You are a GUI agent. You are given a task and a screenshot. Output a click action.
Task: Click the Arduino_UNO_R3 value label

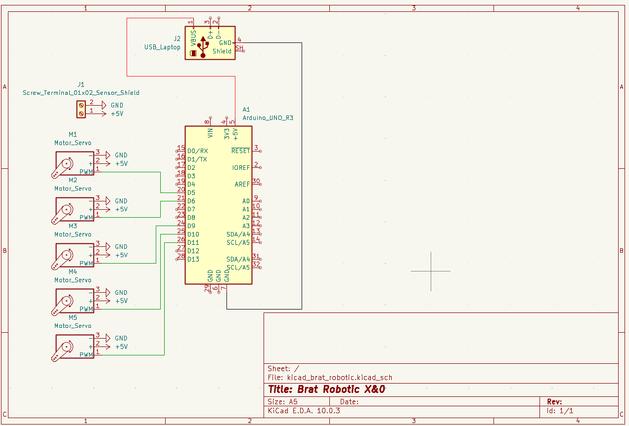tap(268, 118)
